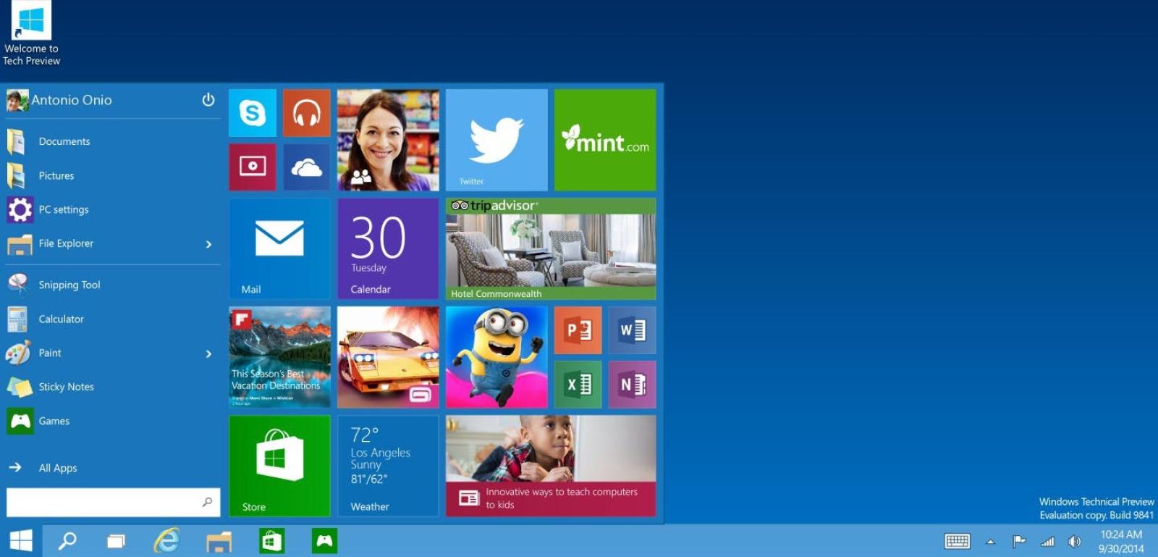The width and height of the screenshot is (1158, 557).
Task: Open the Music headphones tile
Action: 307,113
